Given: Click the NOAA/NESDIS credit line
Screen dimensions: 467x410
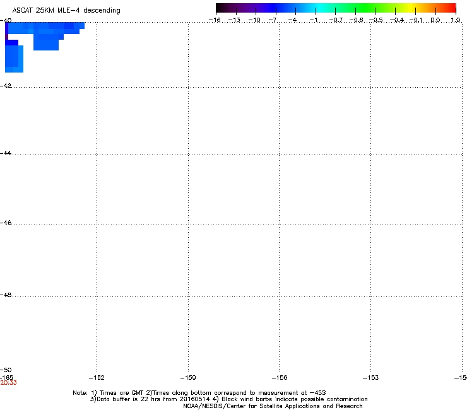Looking at the screenshot, I should 273,406.
